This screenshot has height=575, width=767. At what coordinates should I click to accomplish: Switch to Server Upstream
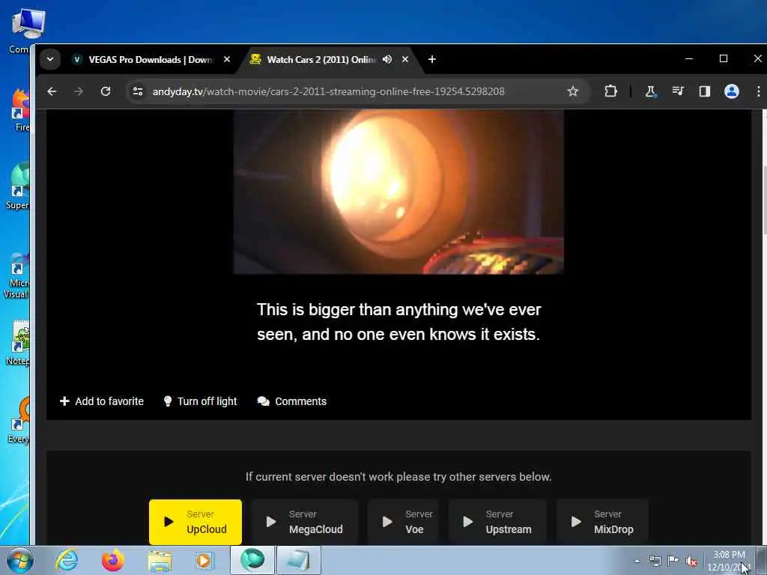pos(497,522)
